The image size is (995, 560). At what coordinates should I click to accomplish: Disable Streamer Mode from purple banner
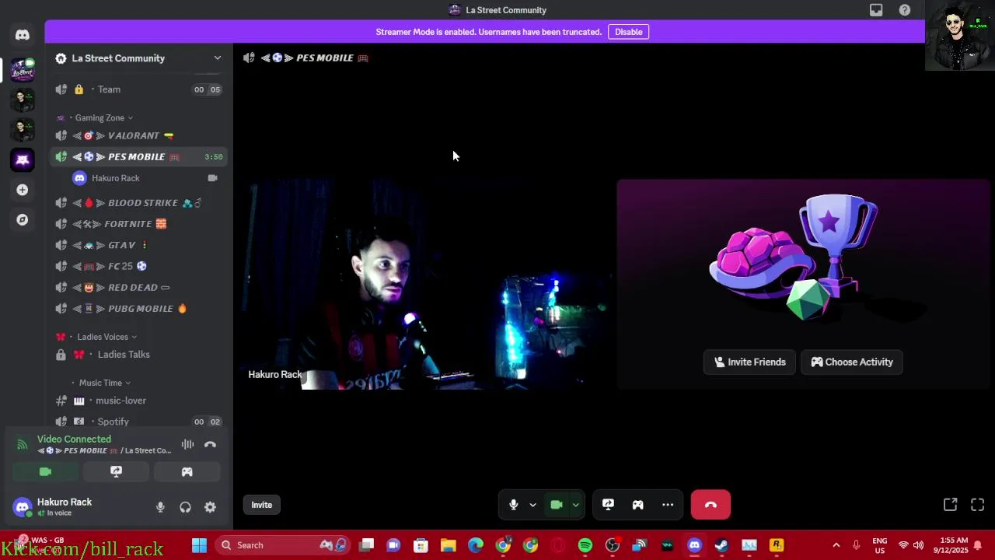coord(628,32)
